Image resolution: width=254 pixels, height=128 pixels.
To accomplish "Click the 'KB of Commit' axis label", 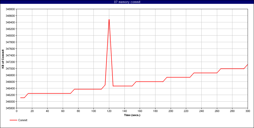I will click(3, 59).
